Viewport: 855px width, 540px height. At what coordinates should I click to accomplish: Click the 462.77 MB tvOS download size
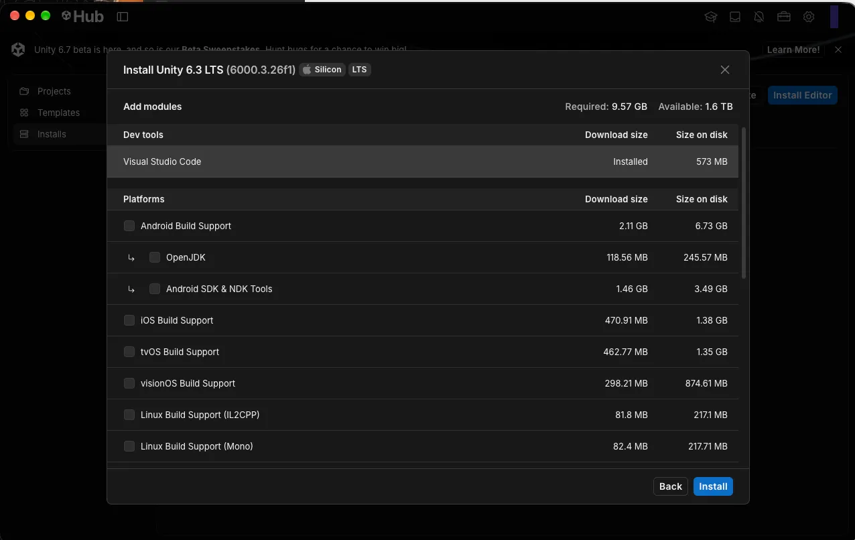click(x=626, y=352)
